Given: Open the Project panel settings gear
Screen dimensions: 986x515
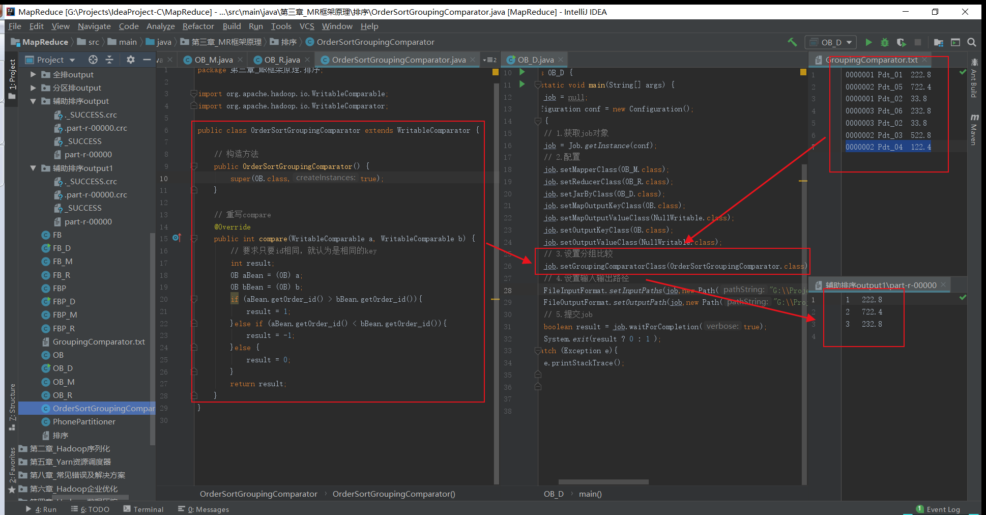Looking at the screenshot, I should click(131, 60).
